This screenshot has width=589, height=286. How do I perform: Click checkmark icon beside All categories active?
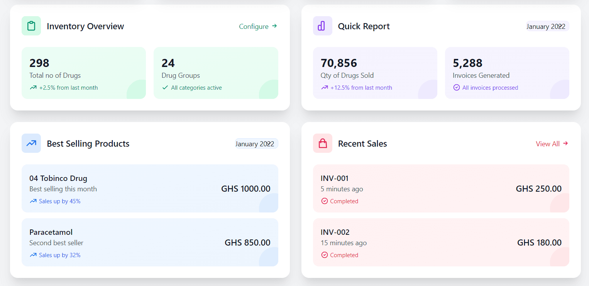pyautogui.click(x=165, y=88)
